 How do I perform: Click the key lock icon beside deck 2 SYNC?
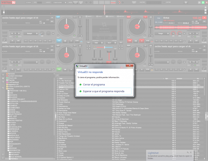(x=152, y=41)
